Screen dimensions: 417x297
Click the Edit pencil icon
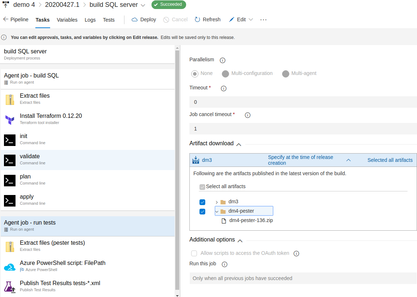point(231,20)
